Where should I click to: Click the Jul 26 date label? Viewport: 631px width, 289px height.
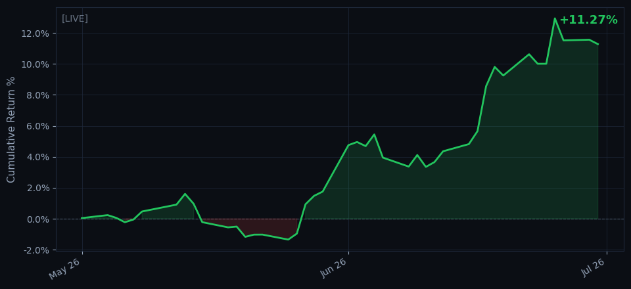593,267
